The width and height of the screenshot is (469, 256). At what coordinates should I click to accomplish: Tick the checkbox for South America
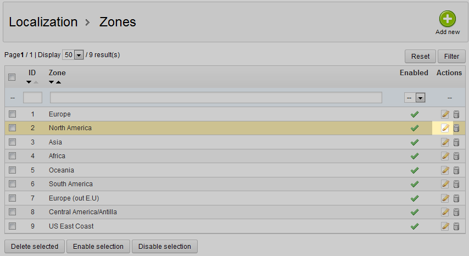click(12, 184)
